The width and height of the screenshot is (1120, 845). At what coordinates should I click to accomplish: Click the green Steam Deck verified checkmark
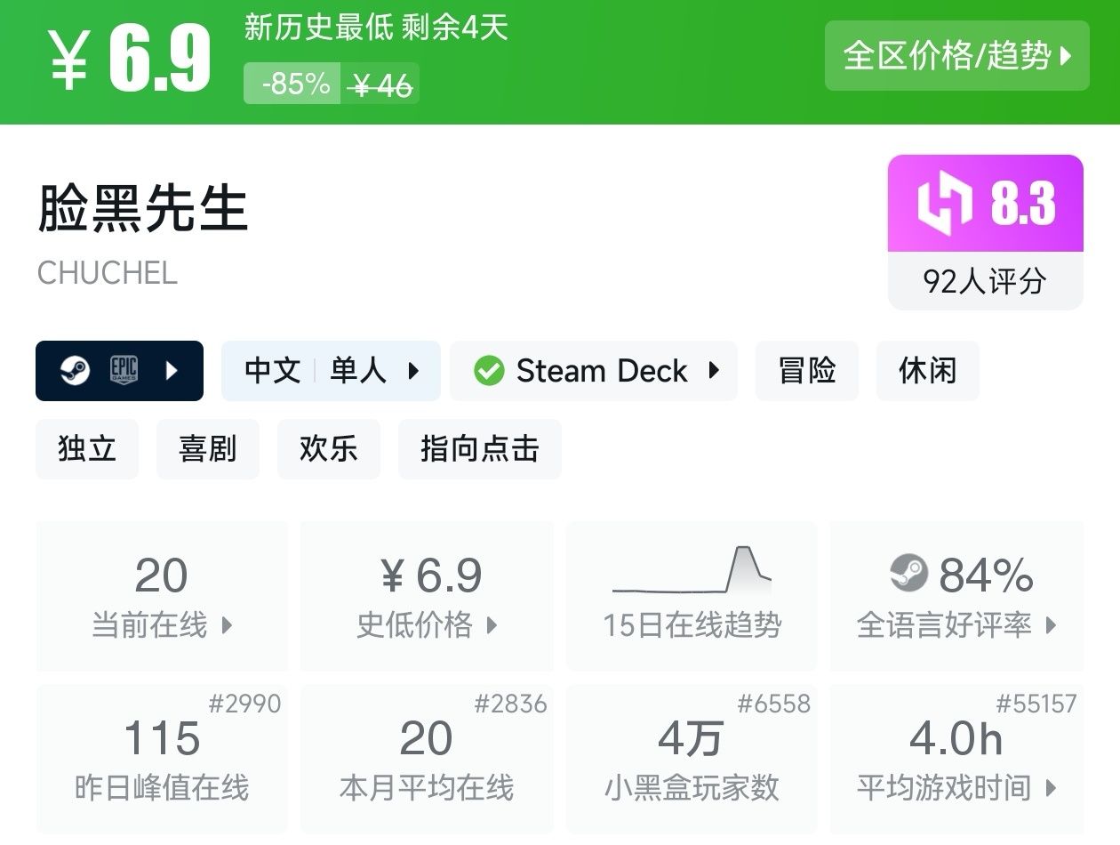[489, 371]
